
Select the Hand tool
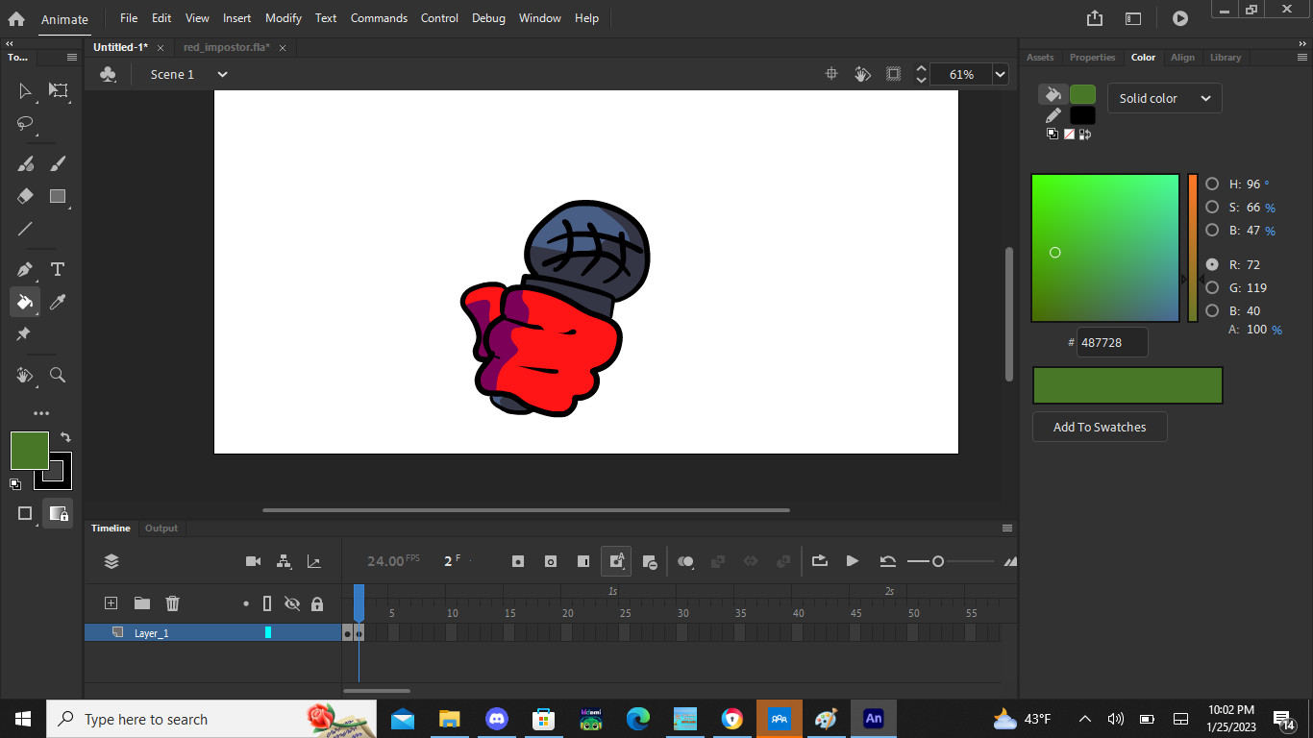[x=25, y=375]
